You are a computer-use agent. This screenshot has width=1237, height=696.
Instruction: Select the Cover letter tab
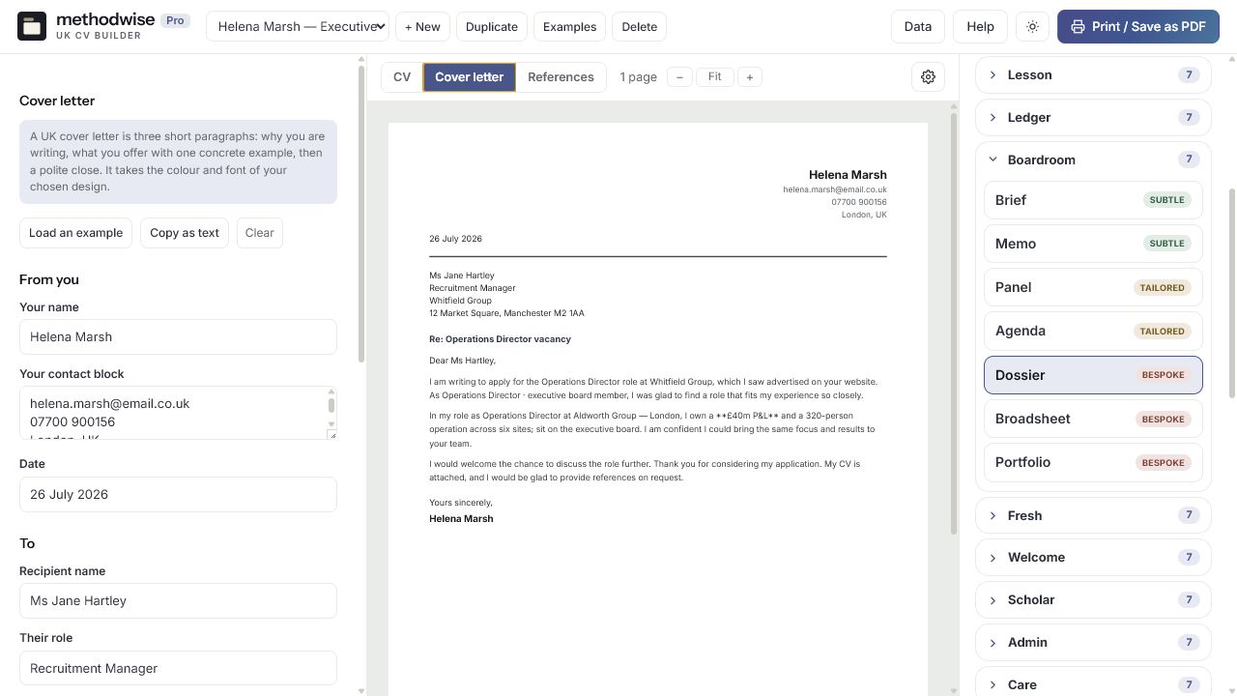coord(469,76)
